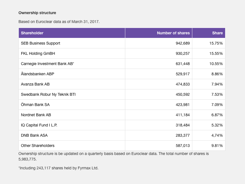Select the 'FKL Holding GmBH' cell
The width and height of the screenshot is (245, 184).
[72, 53]
